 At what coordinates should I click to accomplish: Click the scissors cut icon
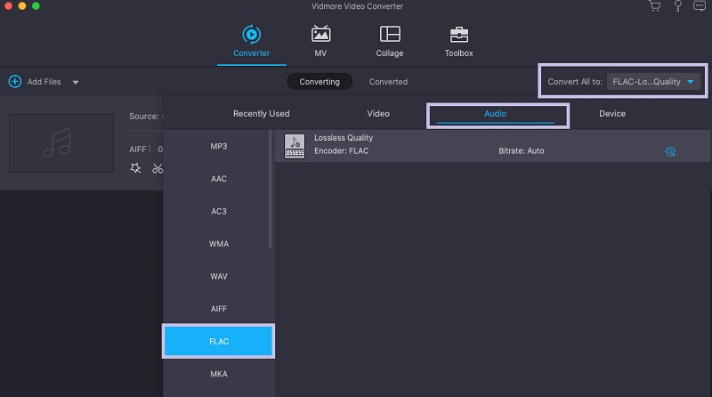click(x=158, y=168)
